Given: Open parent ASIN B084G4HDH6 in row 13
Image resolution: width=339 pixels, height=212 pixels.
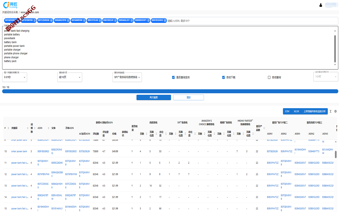Looking at the screenshot, I should coord(57,185).
